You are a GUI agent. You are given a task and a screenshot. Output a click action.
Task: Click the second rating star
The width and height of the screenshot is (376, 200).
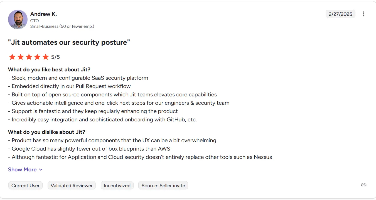click(x=21, y=57)
